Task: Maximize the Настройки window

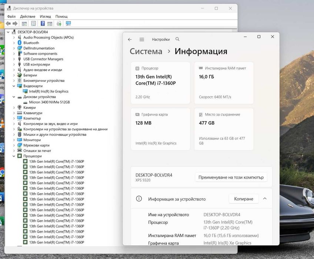Action: pos(259,37)
